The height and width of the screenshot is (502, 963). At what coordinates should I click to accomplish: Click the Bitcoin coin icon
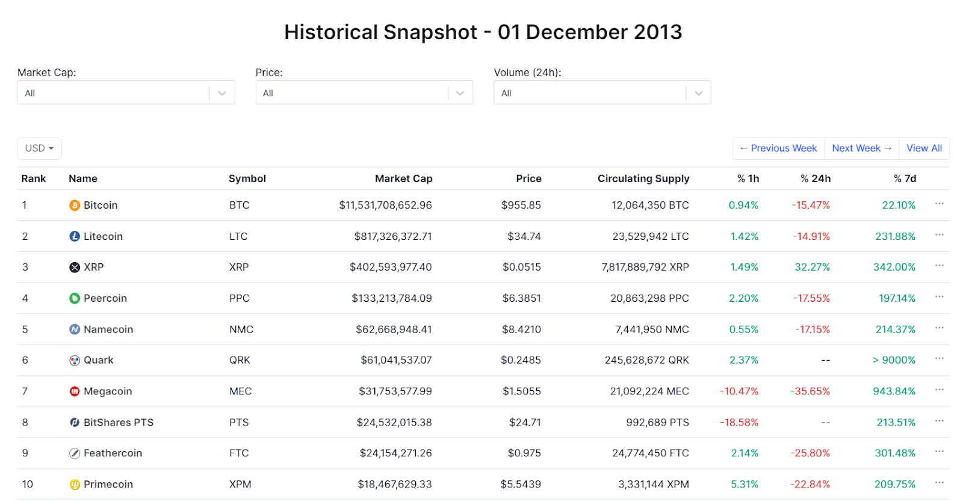(75, 206)
